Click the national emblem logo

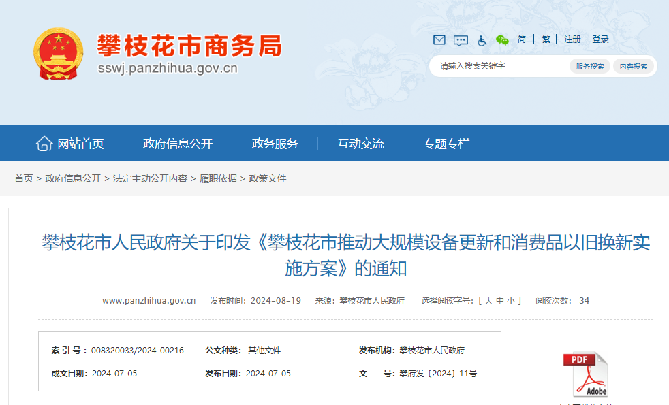58,54
